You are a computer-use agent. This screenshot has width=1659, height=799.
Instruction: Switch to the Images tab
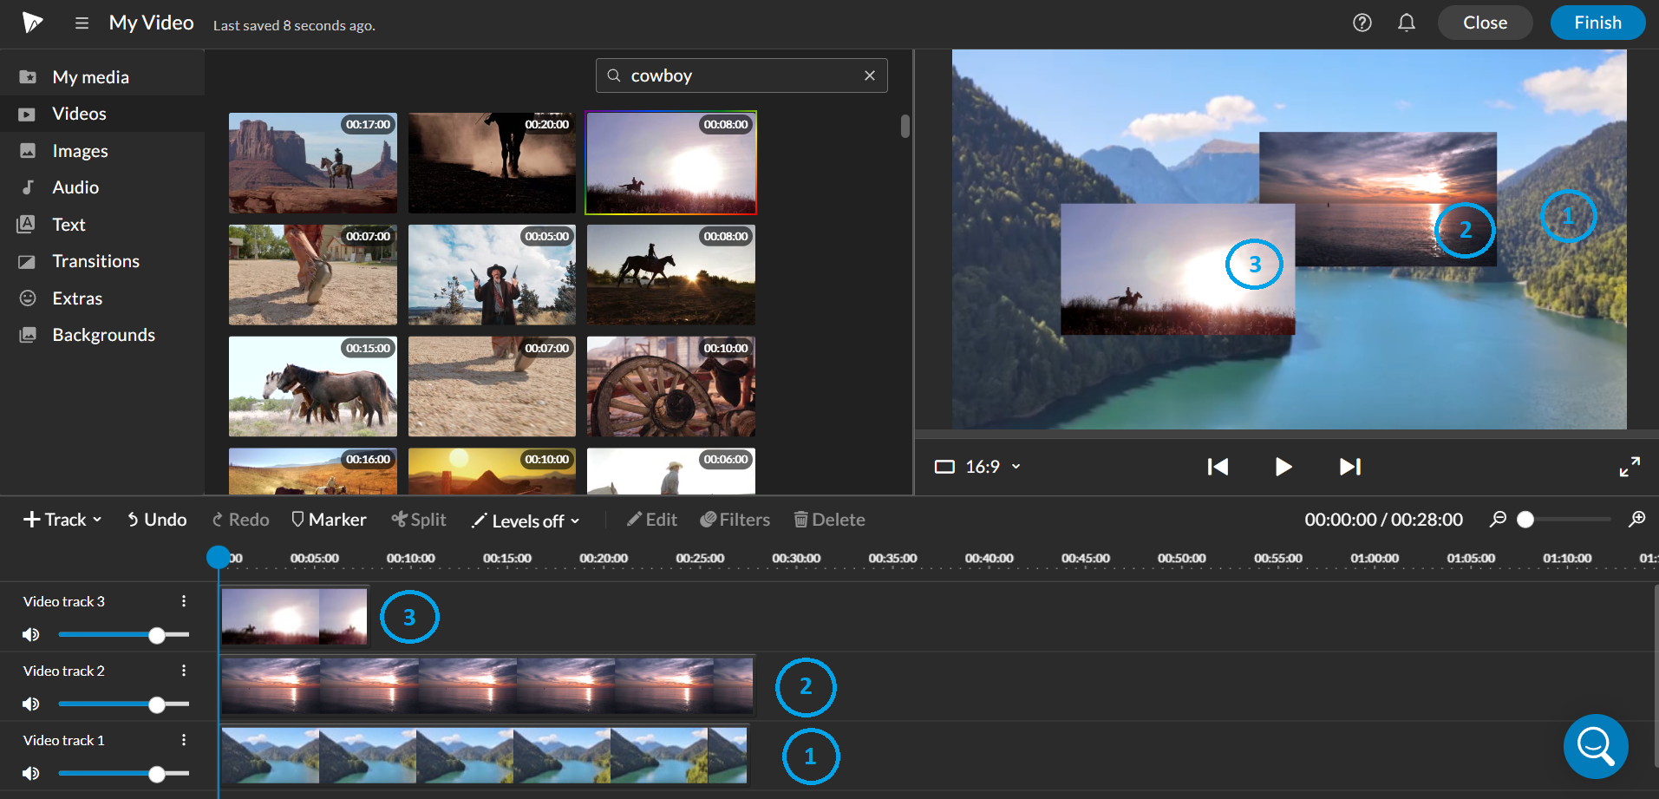tap(81, 150)
